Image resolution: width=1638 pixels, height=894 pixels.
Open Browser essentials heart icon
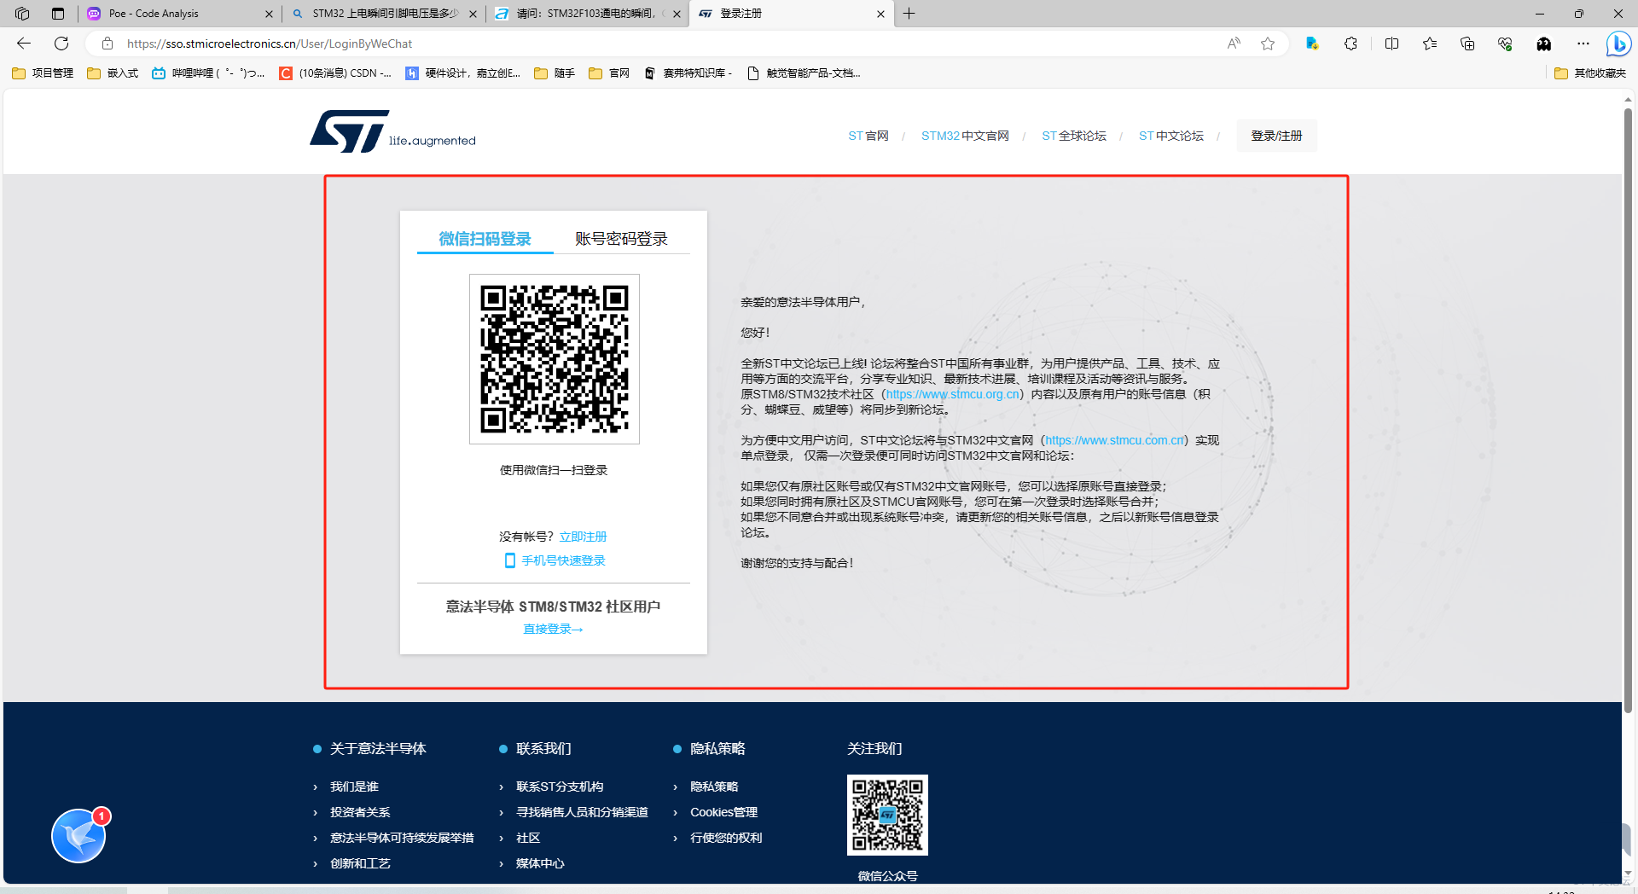(x=1505, y=44)
